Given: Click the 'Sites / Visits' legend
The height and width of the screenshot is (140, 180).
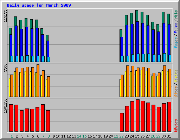Looking at the screenshot, I should point(176,83).
